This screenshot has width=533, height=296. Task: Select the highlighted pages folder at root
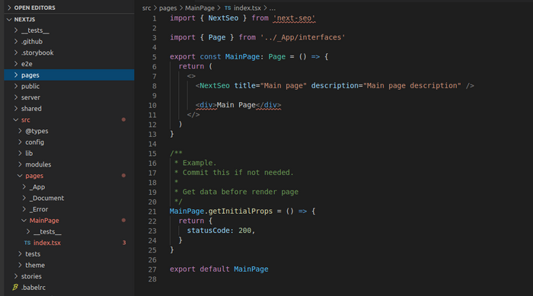(x=69, y=75)
